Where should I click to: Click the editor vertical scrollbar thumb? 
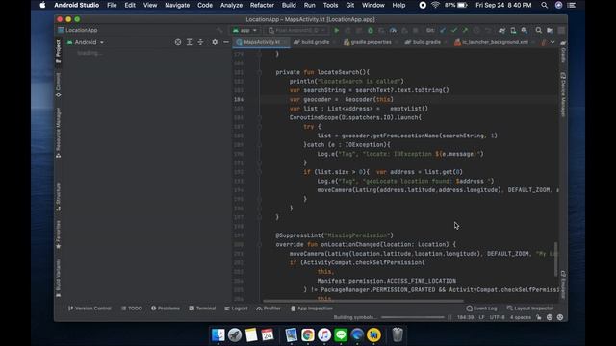point(556,259)
